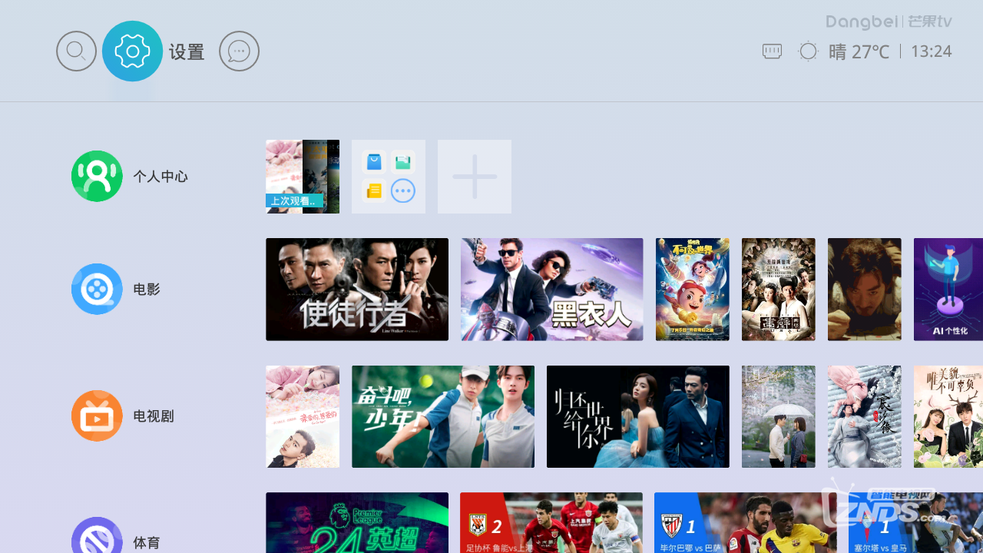Click the 设置 label text
The height and width of the screenshot is (553, 983).
coord(187,52)
